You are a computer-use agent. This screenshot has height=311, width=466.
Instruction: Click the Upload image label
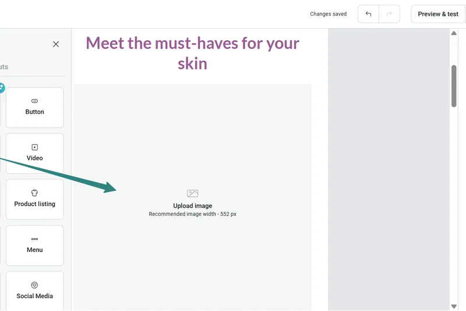pyautogui.click(x=192, y=206)
